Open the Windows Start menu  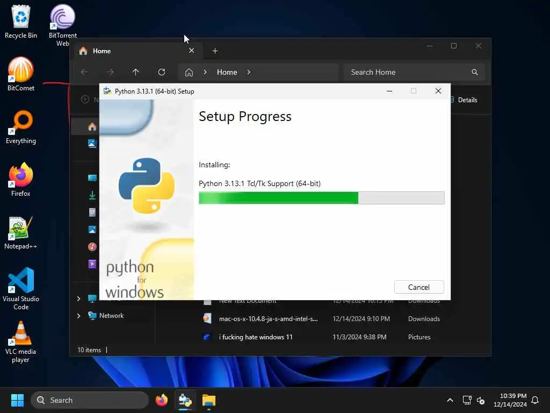[17, 400]
